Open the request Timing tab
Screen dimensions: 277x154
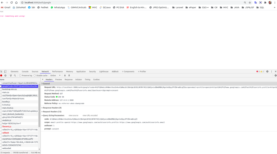[87, 80]
